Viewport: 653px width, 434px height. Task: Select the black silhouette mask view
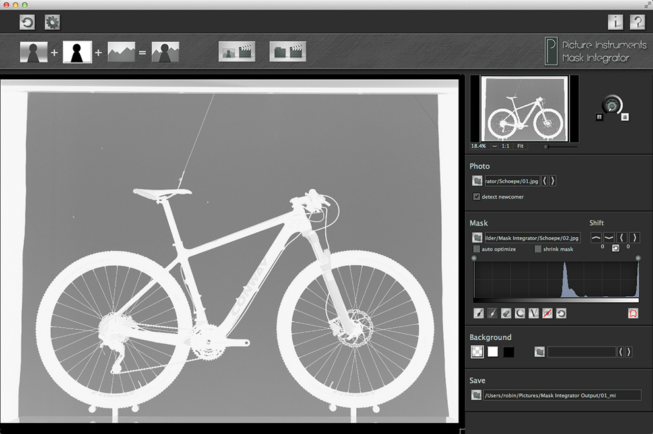pos(77,52)
